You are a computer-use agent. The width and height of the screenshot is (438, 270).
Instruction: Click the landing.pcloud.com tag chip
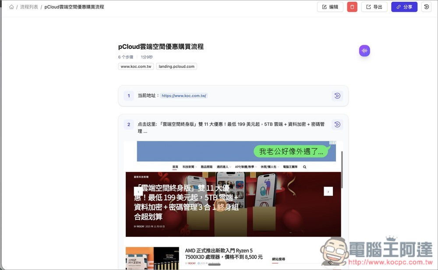[x=176, y=66]
